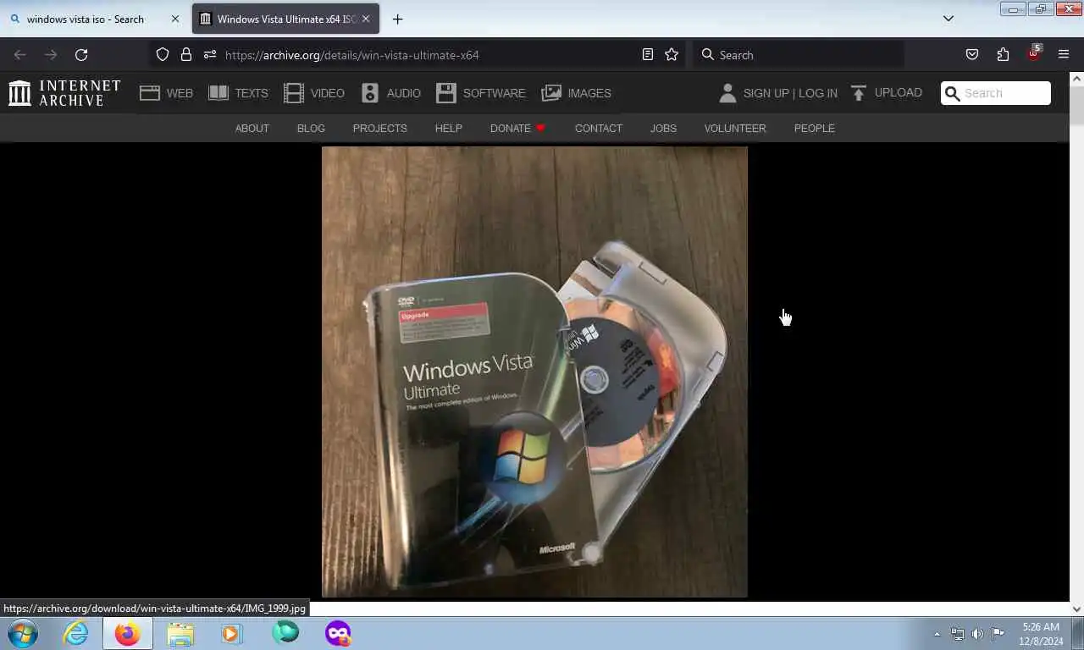The image size is (1084, 650).
Task: Launch Internet Explorer from taskbar
Action: 75,633
